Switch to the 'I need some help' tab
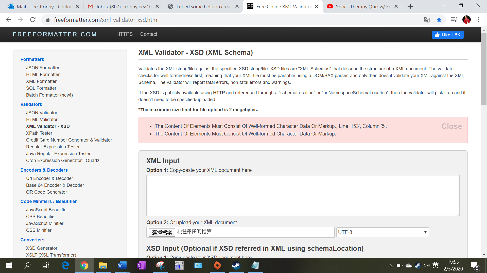Viewport: 487px width, 273px height. [203, 7]
